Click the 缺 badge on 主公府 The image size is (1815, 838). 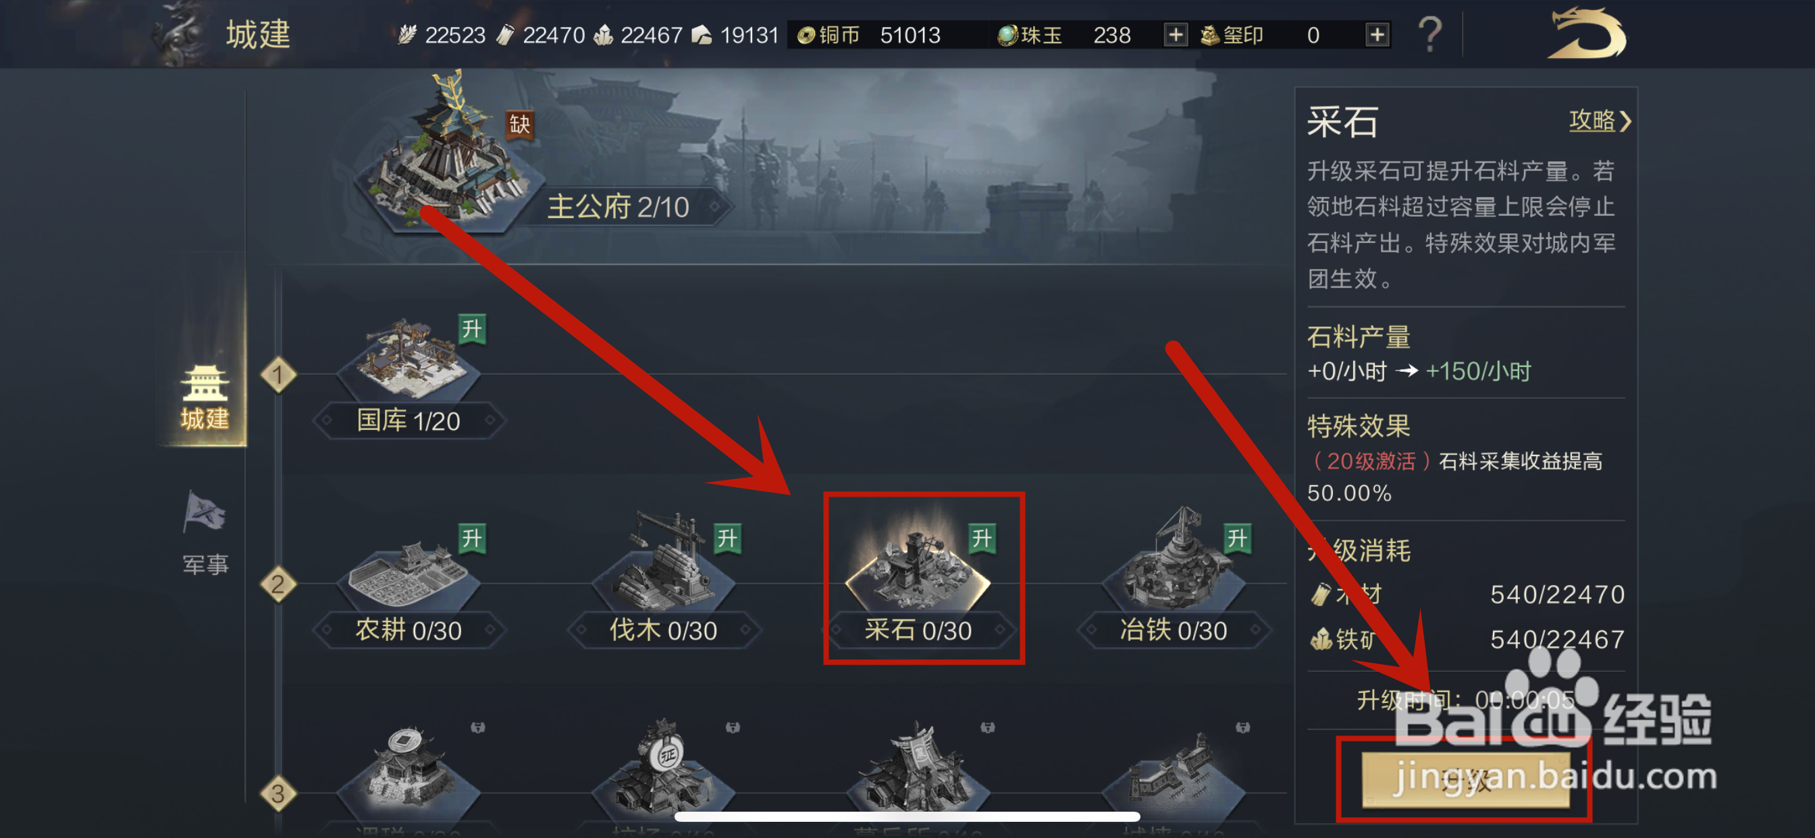[x=520, y=125]
